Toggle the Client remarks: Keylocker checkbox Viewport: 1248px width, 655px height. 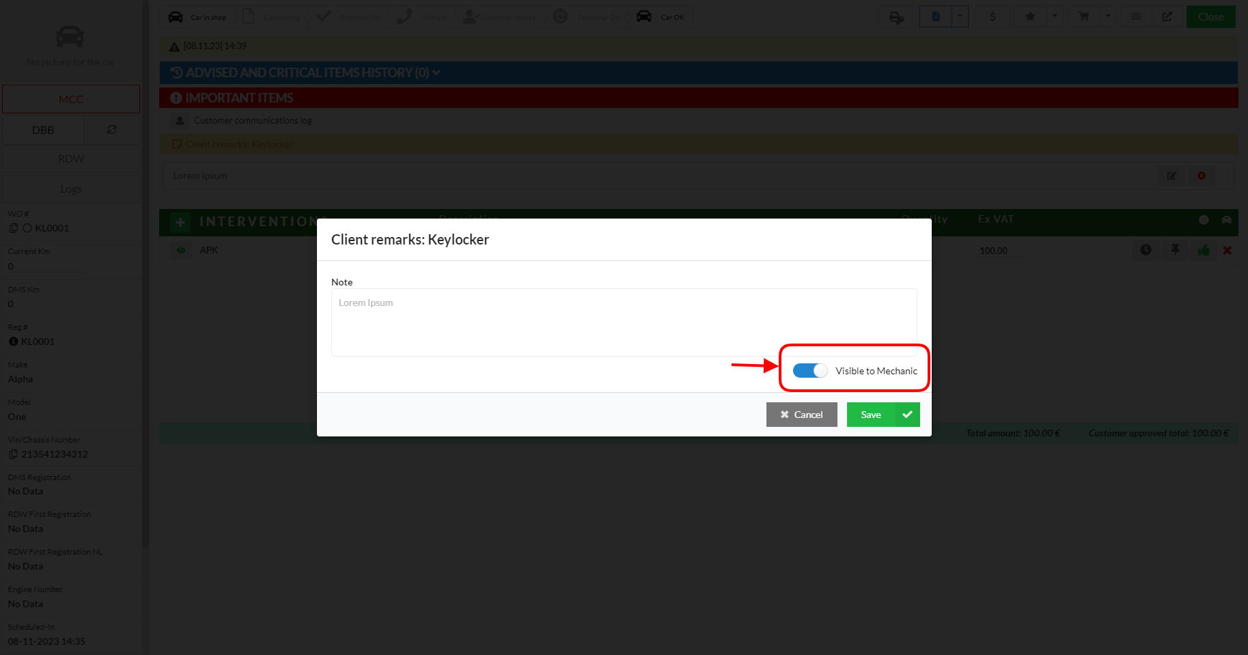coord(177,144)
